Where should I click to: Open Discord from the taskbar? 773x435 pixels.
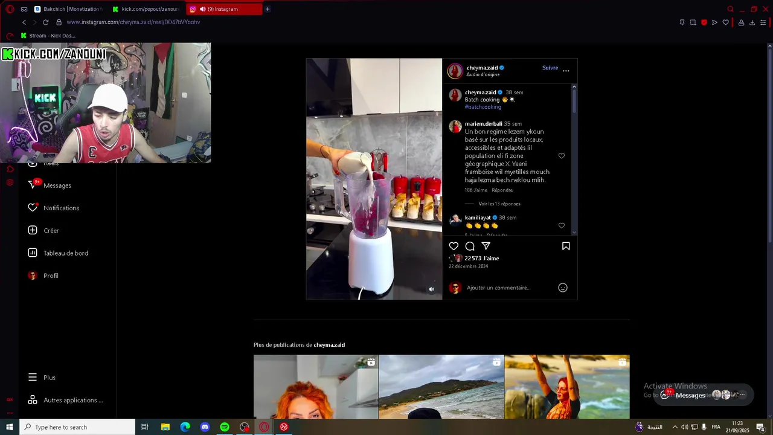pyautogui.click(x=205, y=427)
